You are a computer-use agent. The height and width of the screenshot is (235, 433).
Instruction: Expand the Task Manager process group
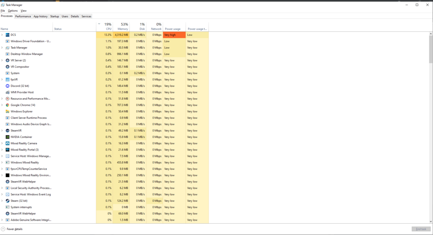(x=2, y=48)
